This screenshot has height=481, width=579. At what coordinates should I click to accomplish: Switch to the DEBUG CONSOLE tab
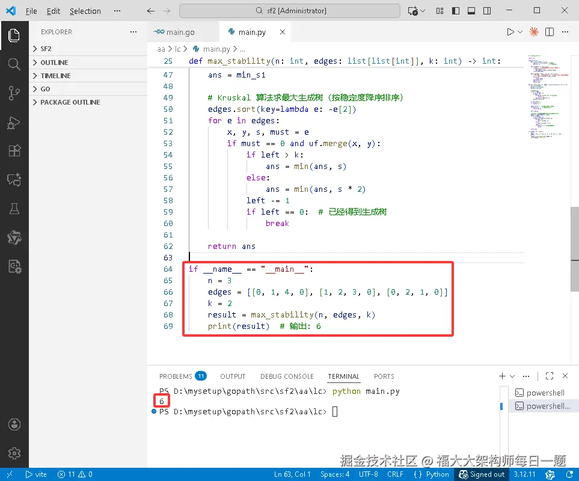click(x=287, y=376)
